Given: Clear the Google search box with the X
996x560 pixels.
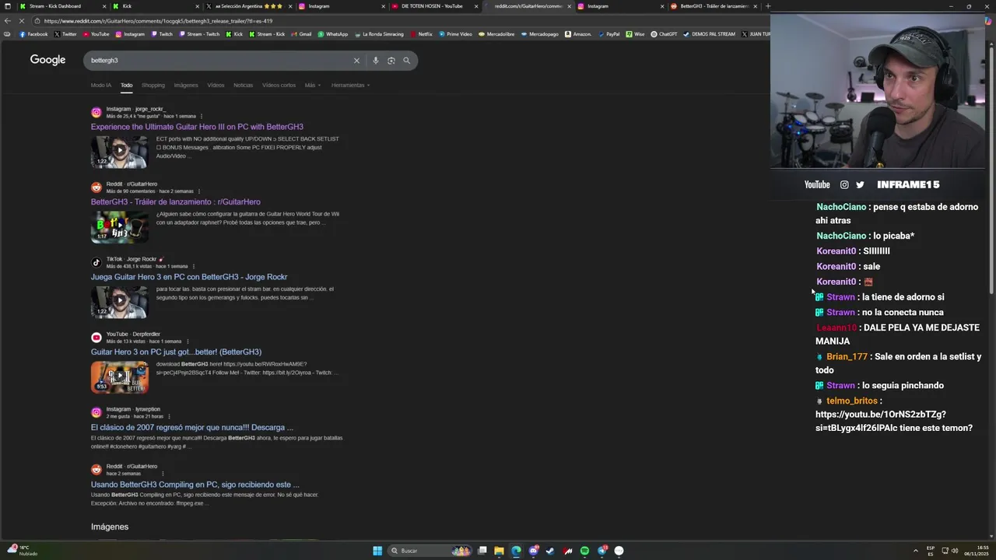Looking at the screenshot, I should [x=356, y=61].
